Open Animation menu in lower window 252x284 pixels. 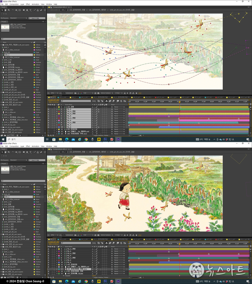click(36, 146)
